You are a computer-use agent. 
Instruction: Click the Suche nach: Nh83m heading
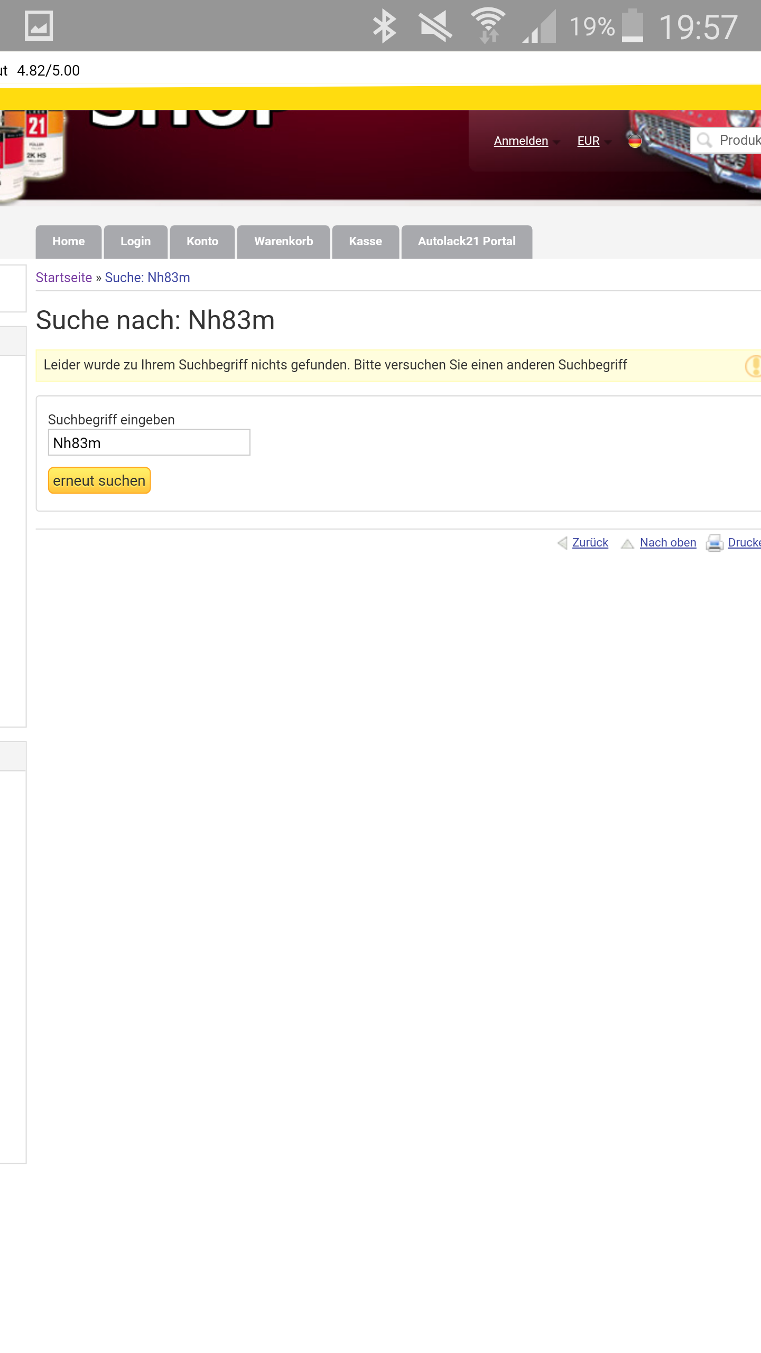pos(155,320)
